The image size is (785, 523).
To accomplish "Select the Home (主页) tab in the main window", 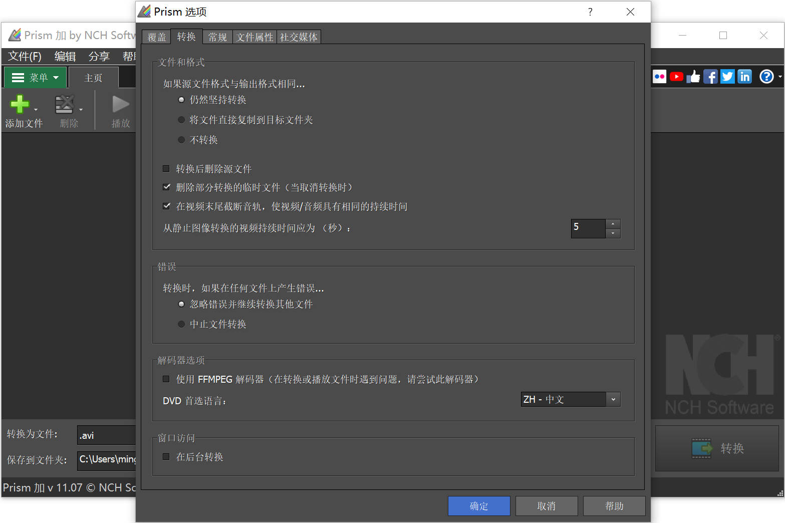I will pos(93,78).
